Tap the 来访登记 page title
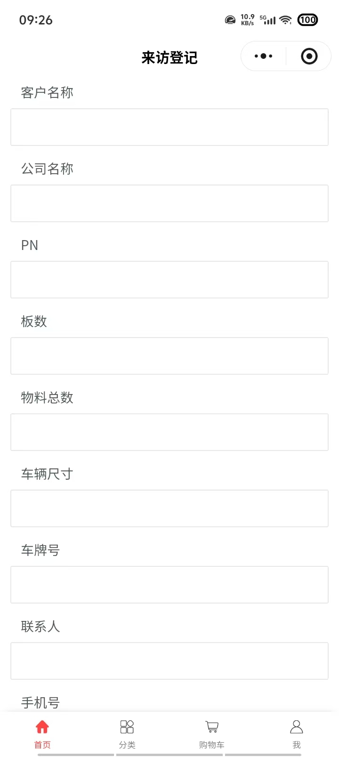Screen dimensions: 339x757 pyautogui.click(x=169, y=57)
